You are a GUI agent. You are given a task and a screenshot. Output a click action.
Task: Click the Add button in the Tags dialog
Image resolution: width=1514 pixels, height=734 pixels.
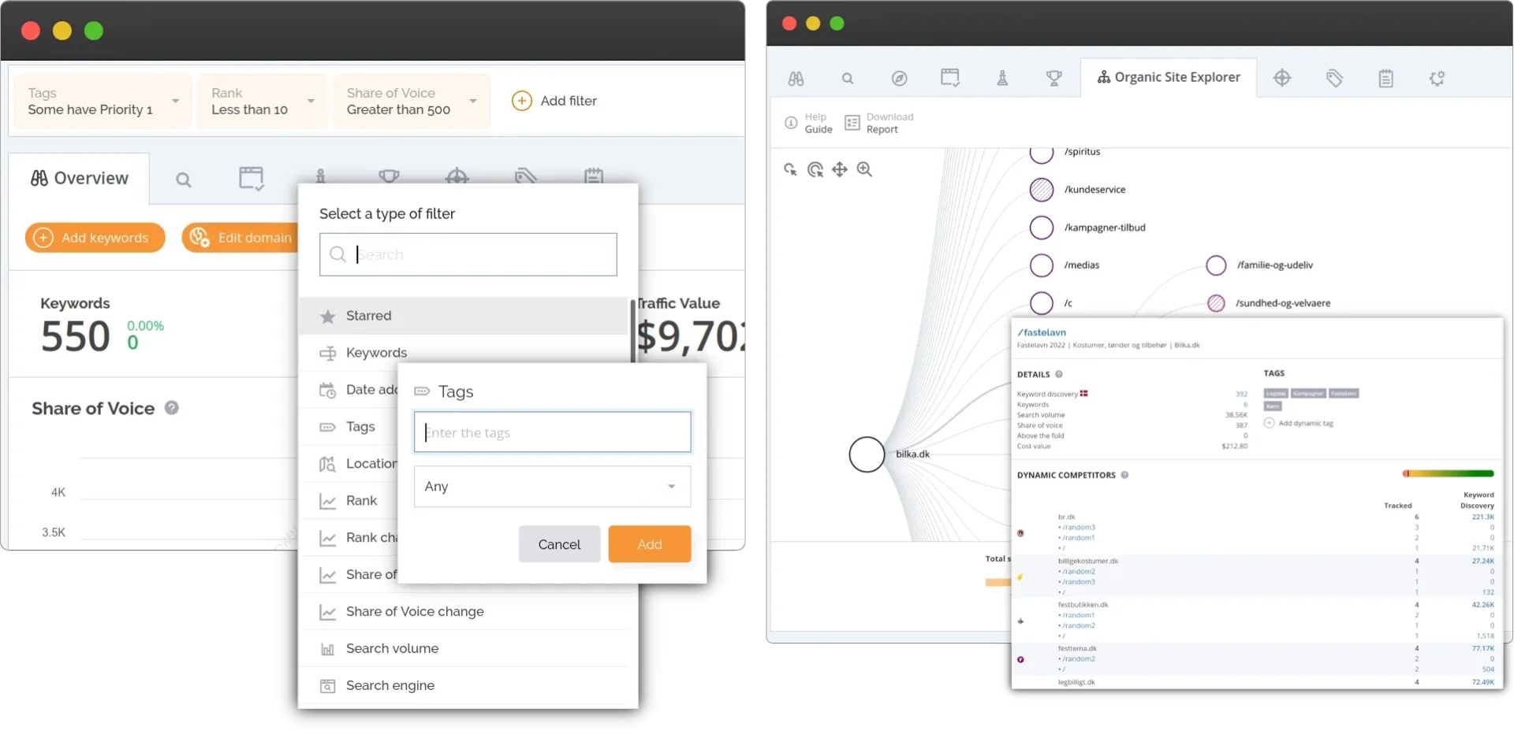pyautogui.click(x=648, y=543)
